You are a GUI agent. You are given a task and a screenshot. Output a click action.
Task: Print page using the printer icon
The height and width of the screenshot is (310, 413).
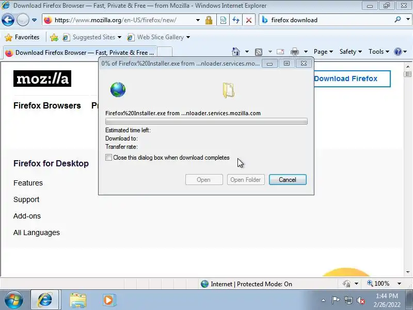pyautogui.click(x=294, y=52)
